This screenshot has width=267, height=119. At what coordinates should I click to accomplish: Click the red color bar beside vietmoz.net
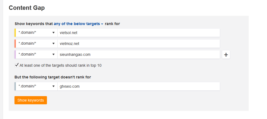click(x=15, y=44)
